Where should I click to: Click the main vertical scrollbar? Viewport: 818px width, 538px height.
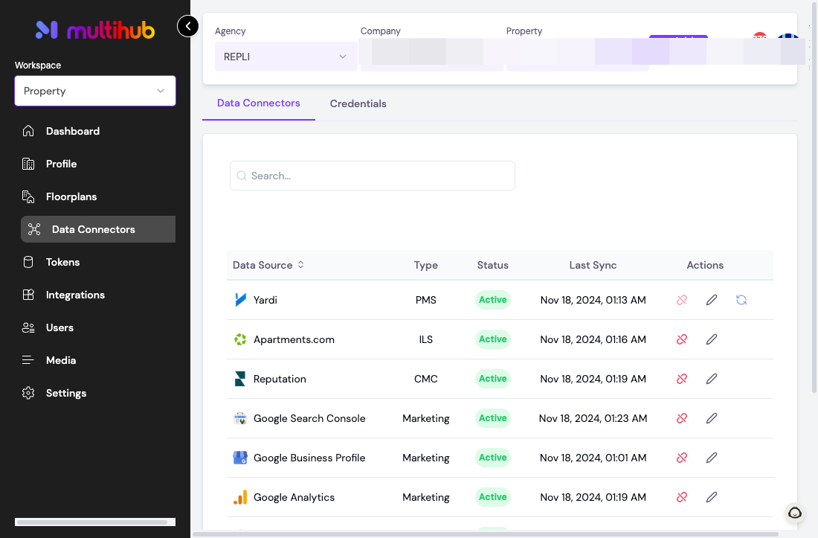pos(814,198)
